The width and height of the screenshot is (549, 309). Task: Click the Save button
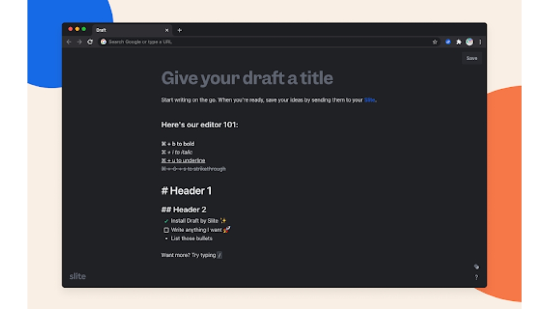coord(472,58)
